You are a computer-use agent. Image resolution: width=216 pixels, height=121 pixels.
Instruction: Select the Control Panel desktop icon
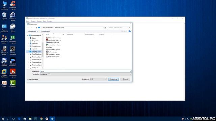4,28
